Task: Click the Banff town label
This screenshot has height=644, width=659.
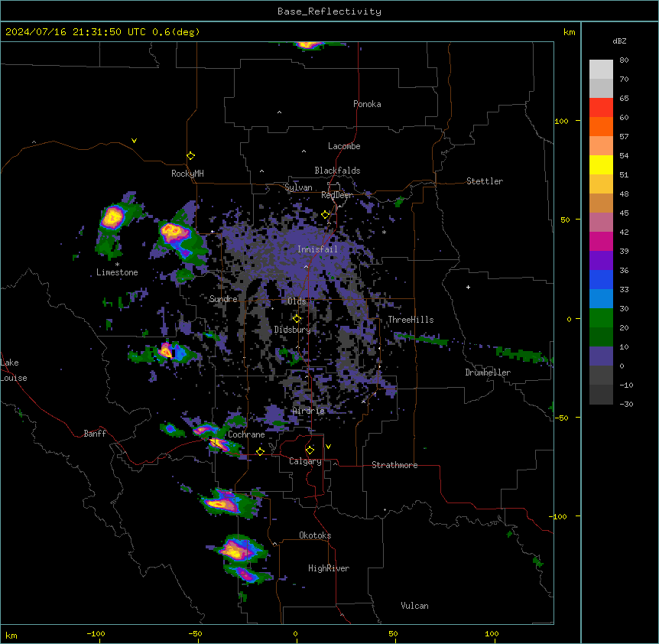Action: 95,434
